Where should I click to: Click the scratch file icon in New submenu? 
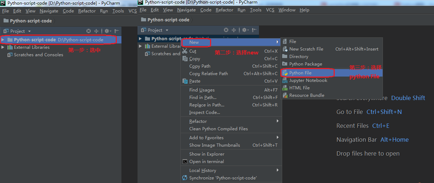tap(285, 49)
